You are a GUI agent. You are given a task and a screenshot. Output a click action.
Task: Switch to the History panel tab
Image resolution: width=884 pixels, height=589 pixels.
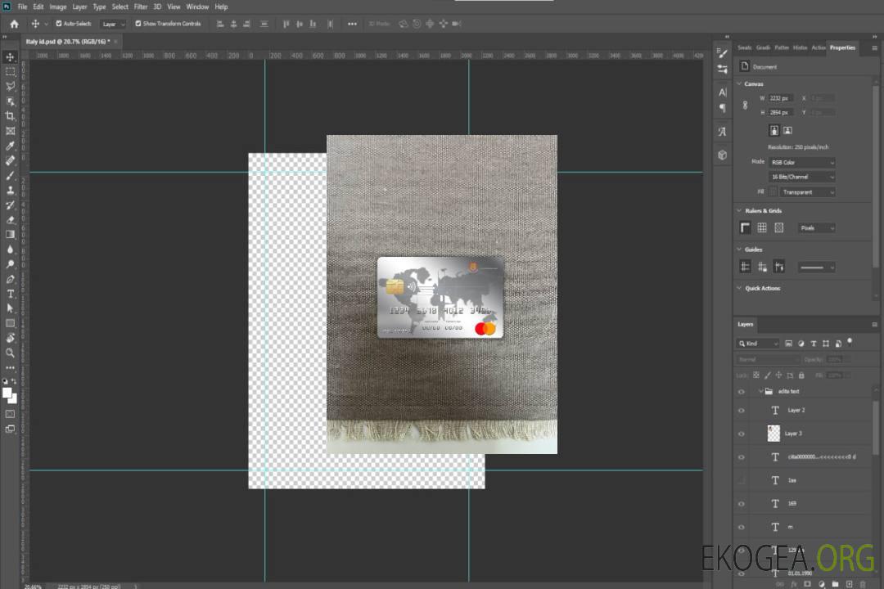tap(800, 47)
